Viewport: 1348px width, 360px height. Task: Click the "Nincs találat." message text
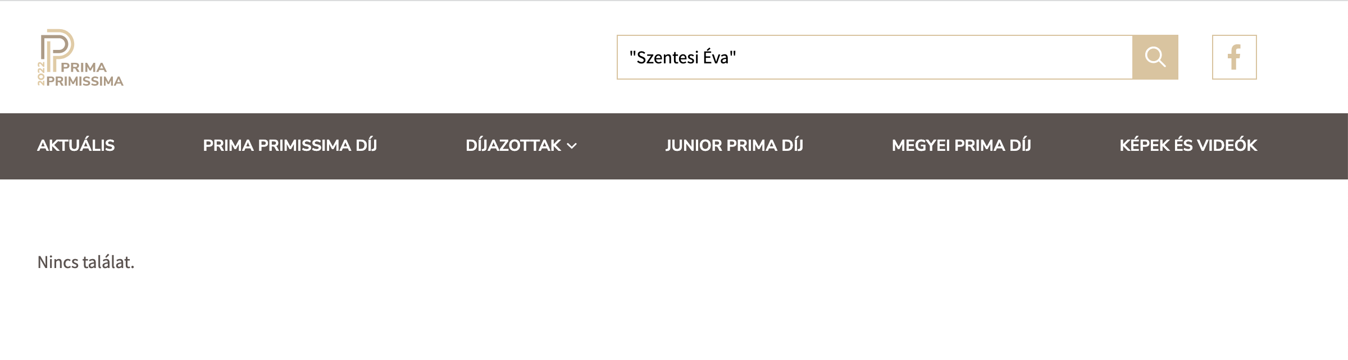(86, 262)
